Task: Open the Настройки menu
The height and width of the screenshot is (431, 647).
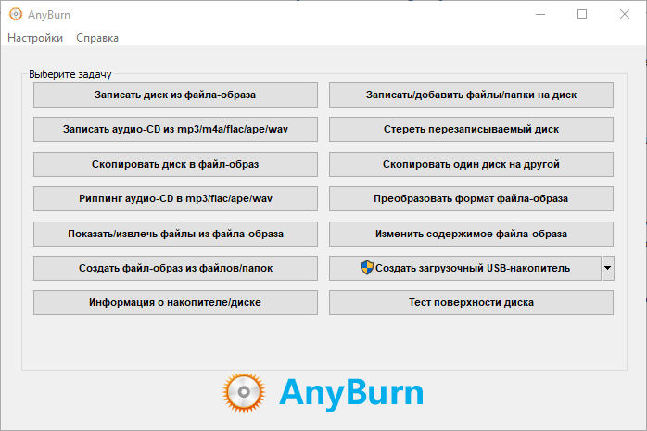Action: (35, 38)
